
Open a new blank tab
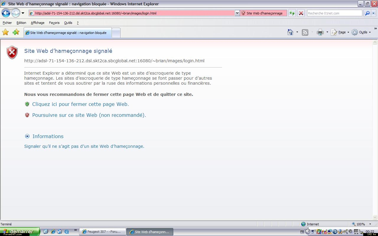[116, 33]
